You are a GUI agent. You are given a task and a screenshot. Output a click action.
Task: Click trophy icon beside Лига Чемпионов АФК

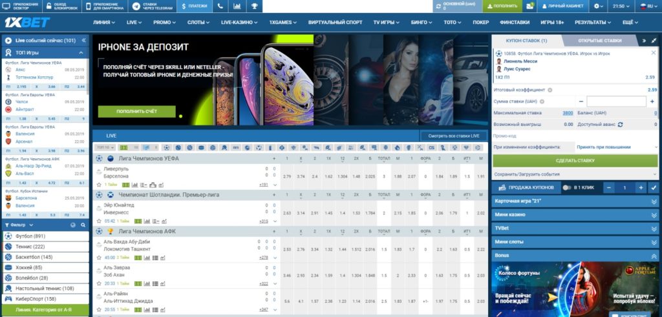tap(110, 231)
